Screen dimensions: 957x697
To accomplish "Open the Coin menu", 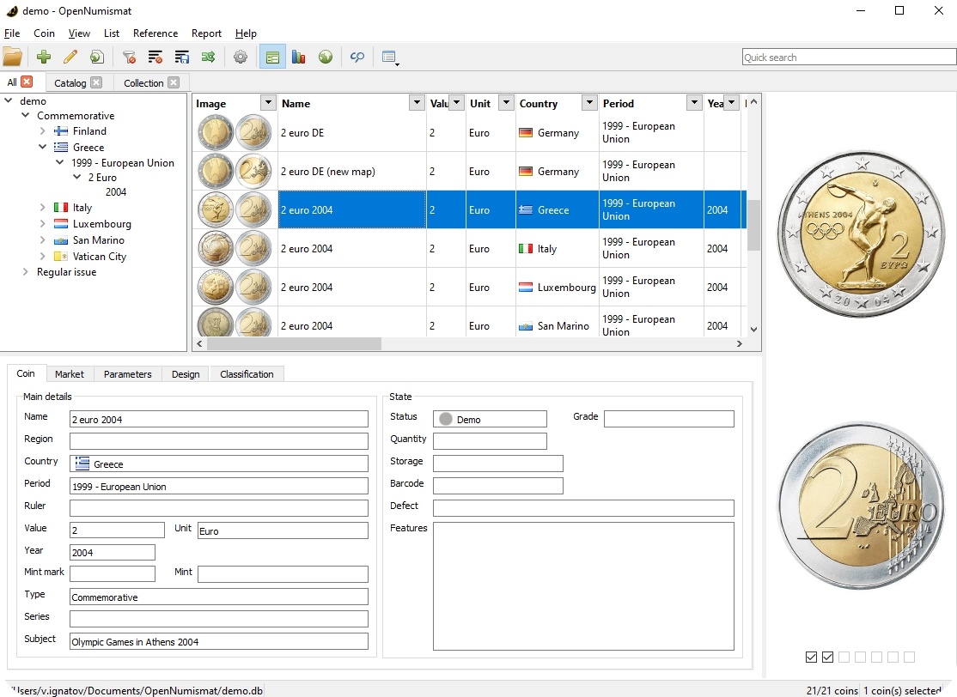I will click(x=44, y=33).
